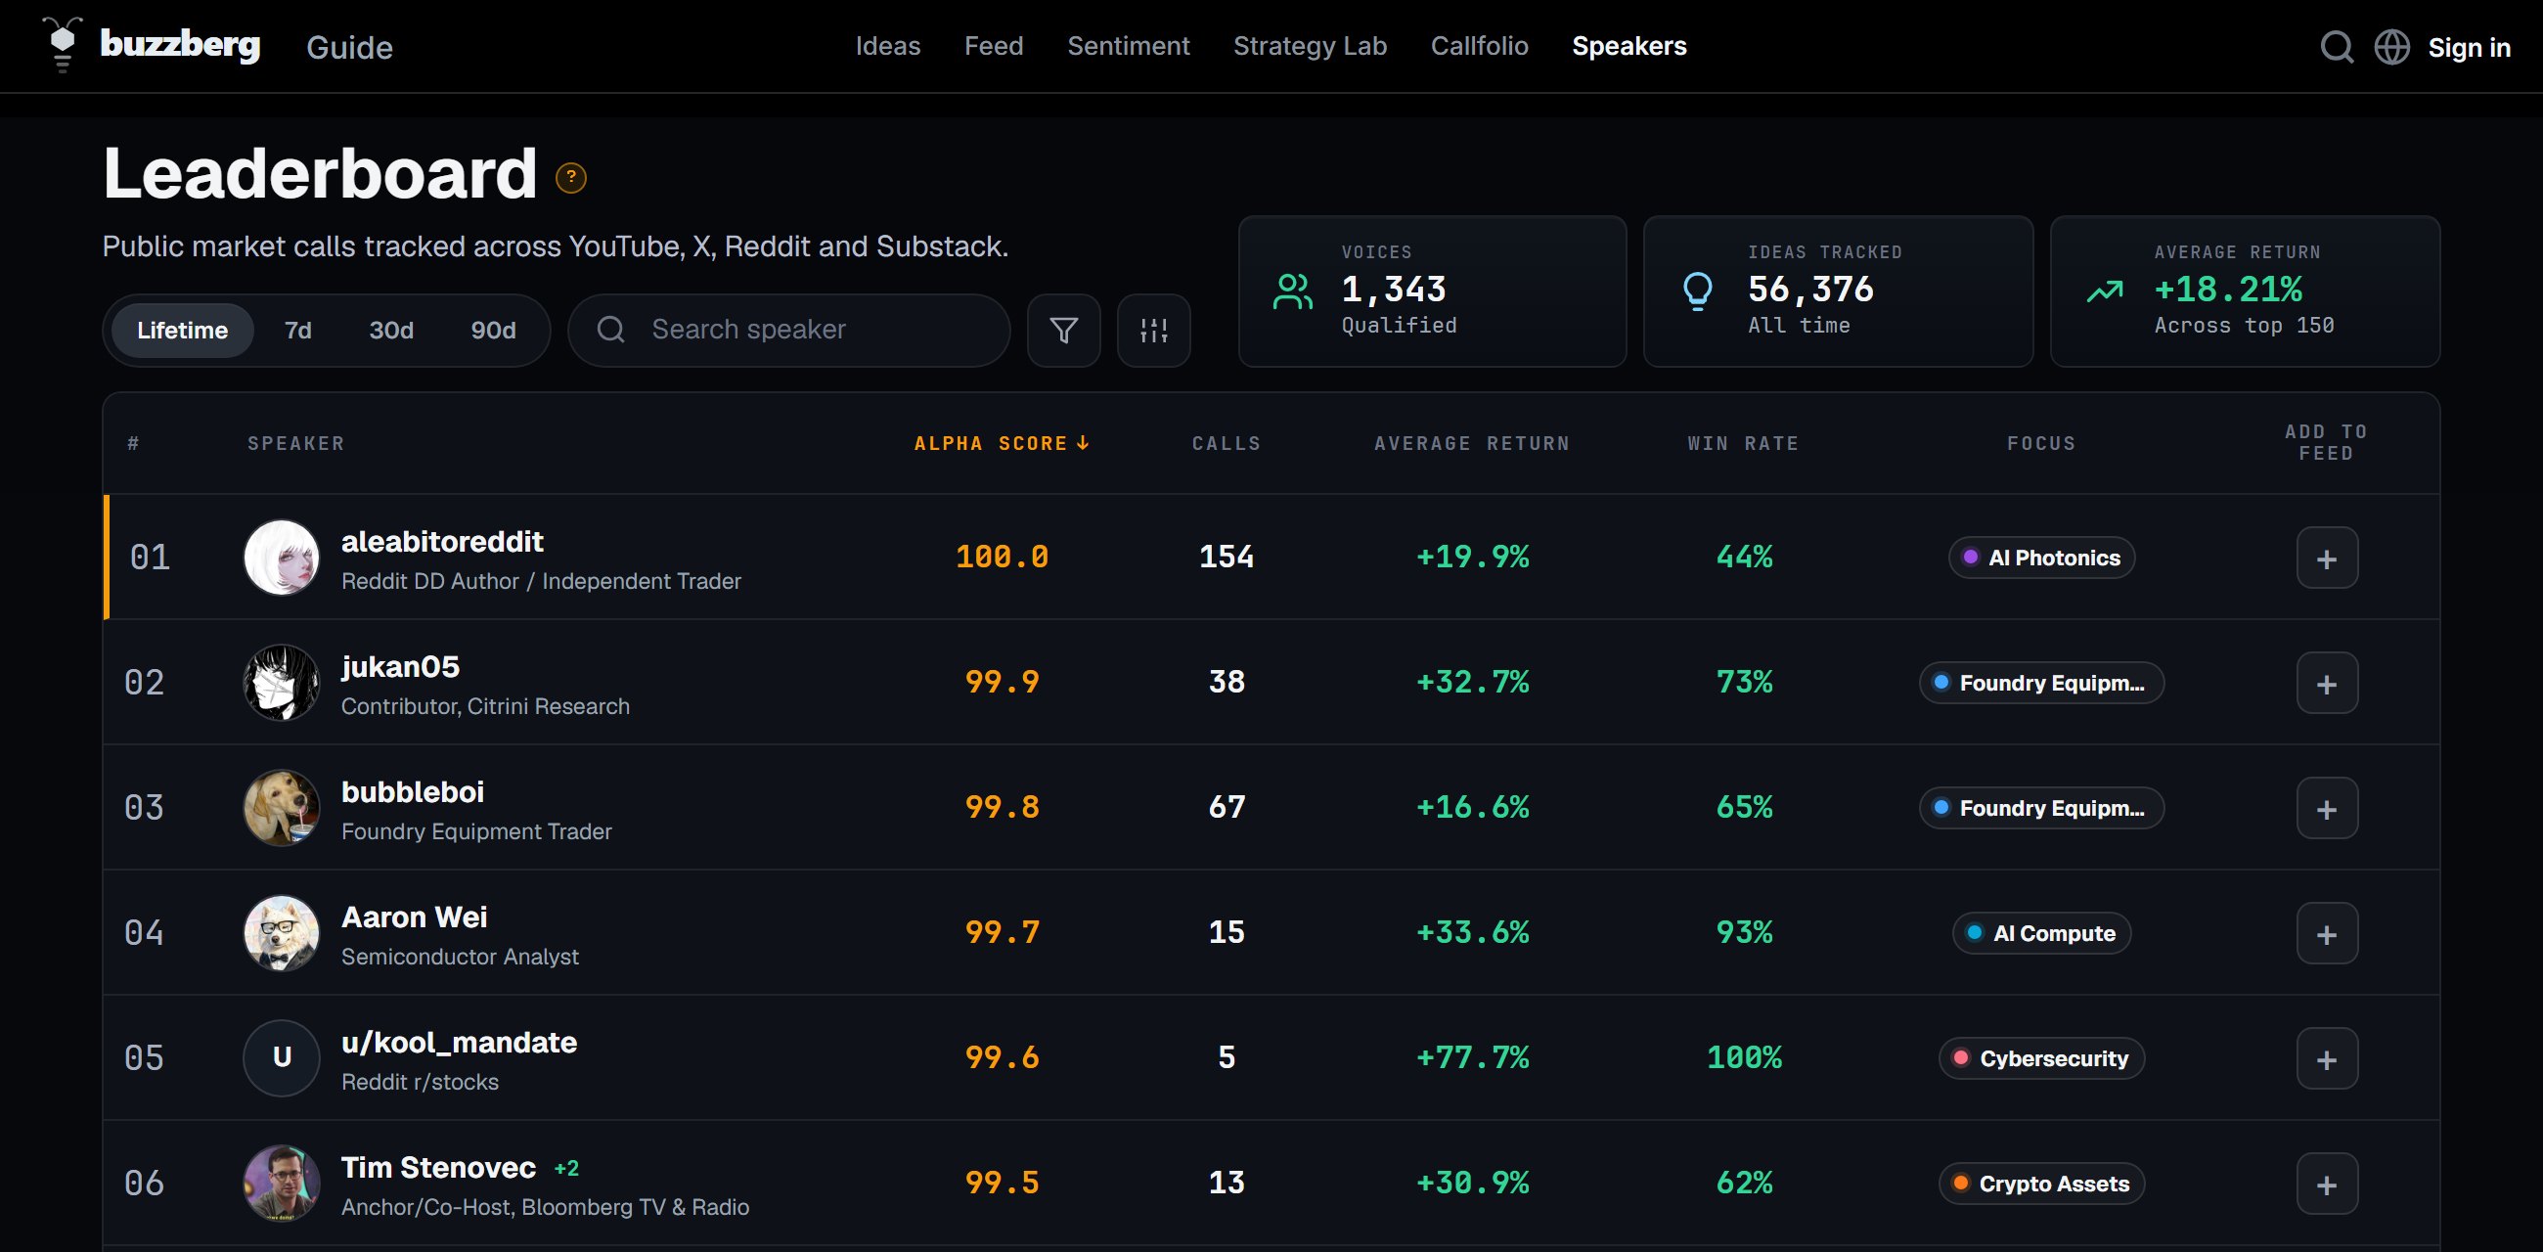
Task: Open the buzzberg wordmark home link
Action: [x=180, y=44]
